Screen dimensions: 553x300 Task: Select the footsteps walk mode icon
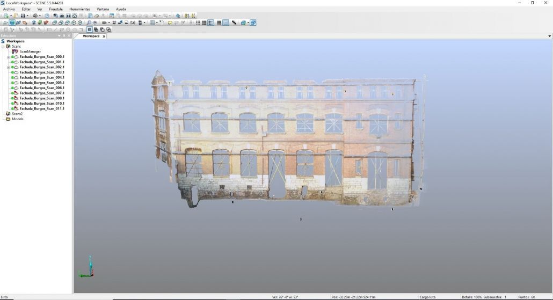pyautogui.click(x=18, y=23)
